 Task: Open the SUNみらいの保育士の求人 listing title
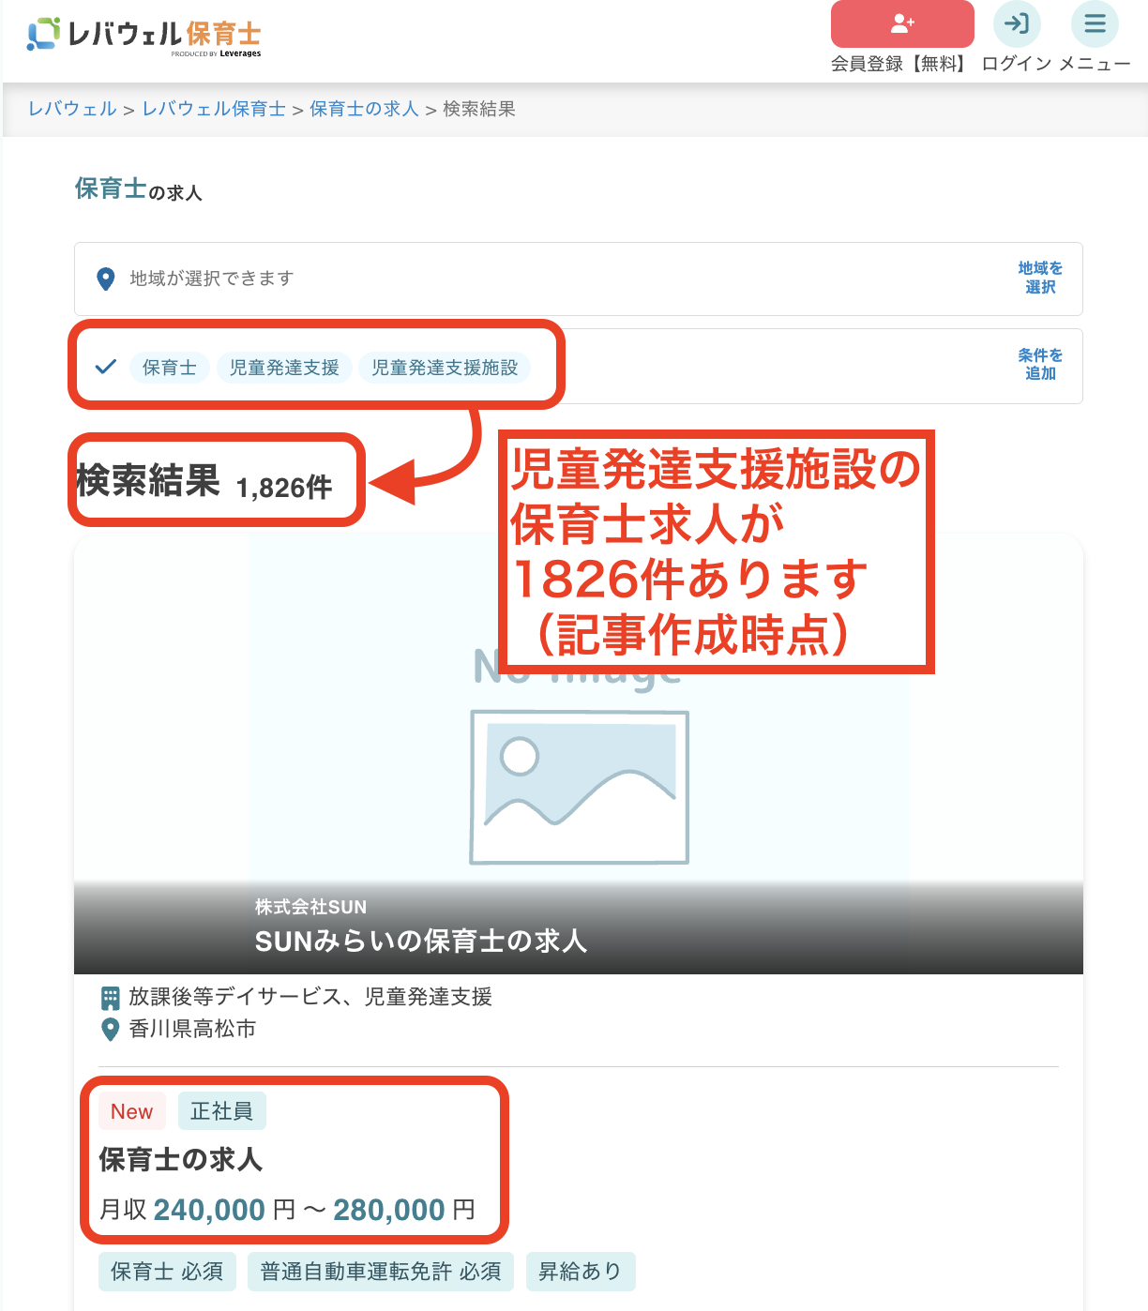point(421,941)
